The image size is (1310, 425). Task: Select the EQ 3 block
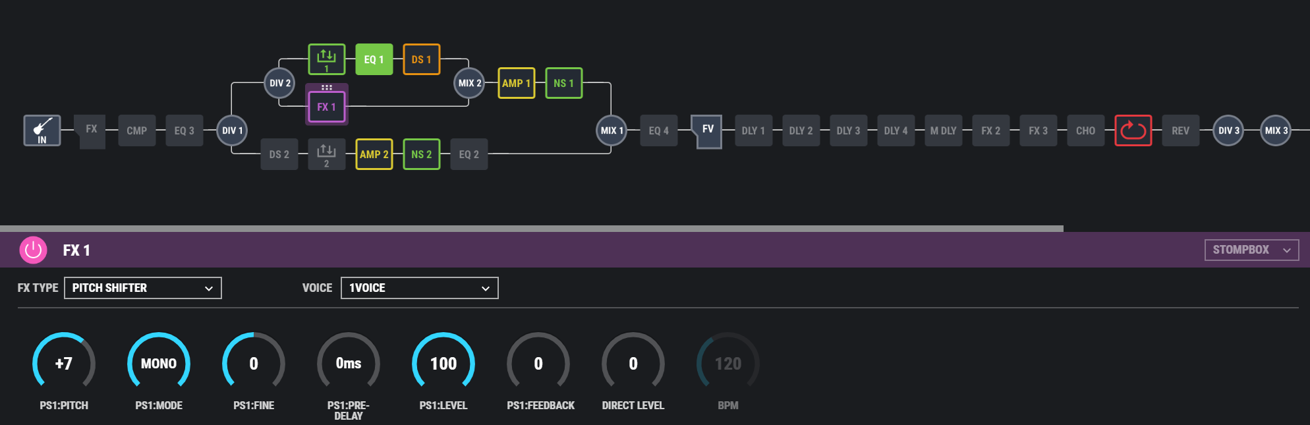[185, 130]
